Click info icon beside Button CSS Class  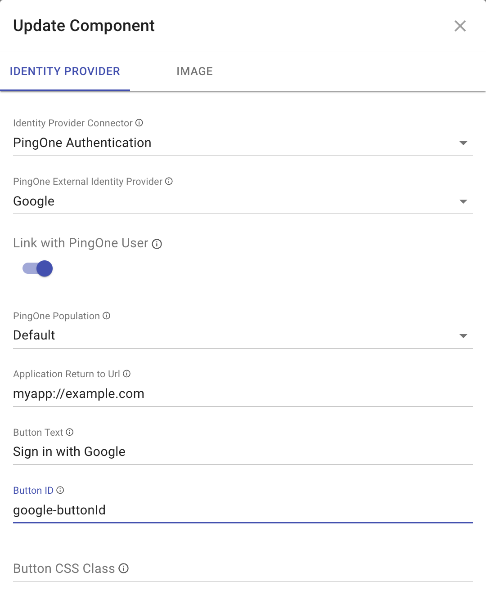point(124,568)
